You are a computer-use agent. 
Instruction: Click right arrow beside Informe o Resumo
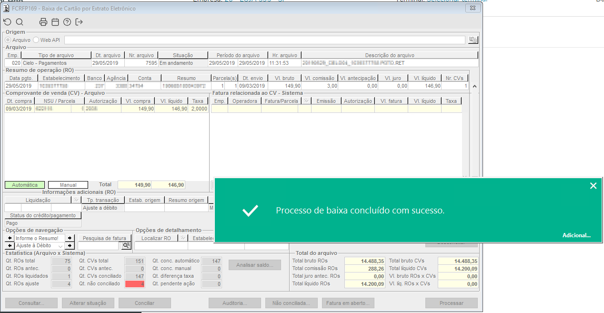tap(70, 238)
